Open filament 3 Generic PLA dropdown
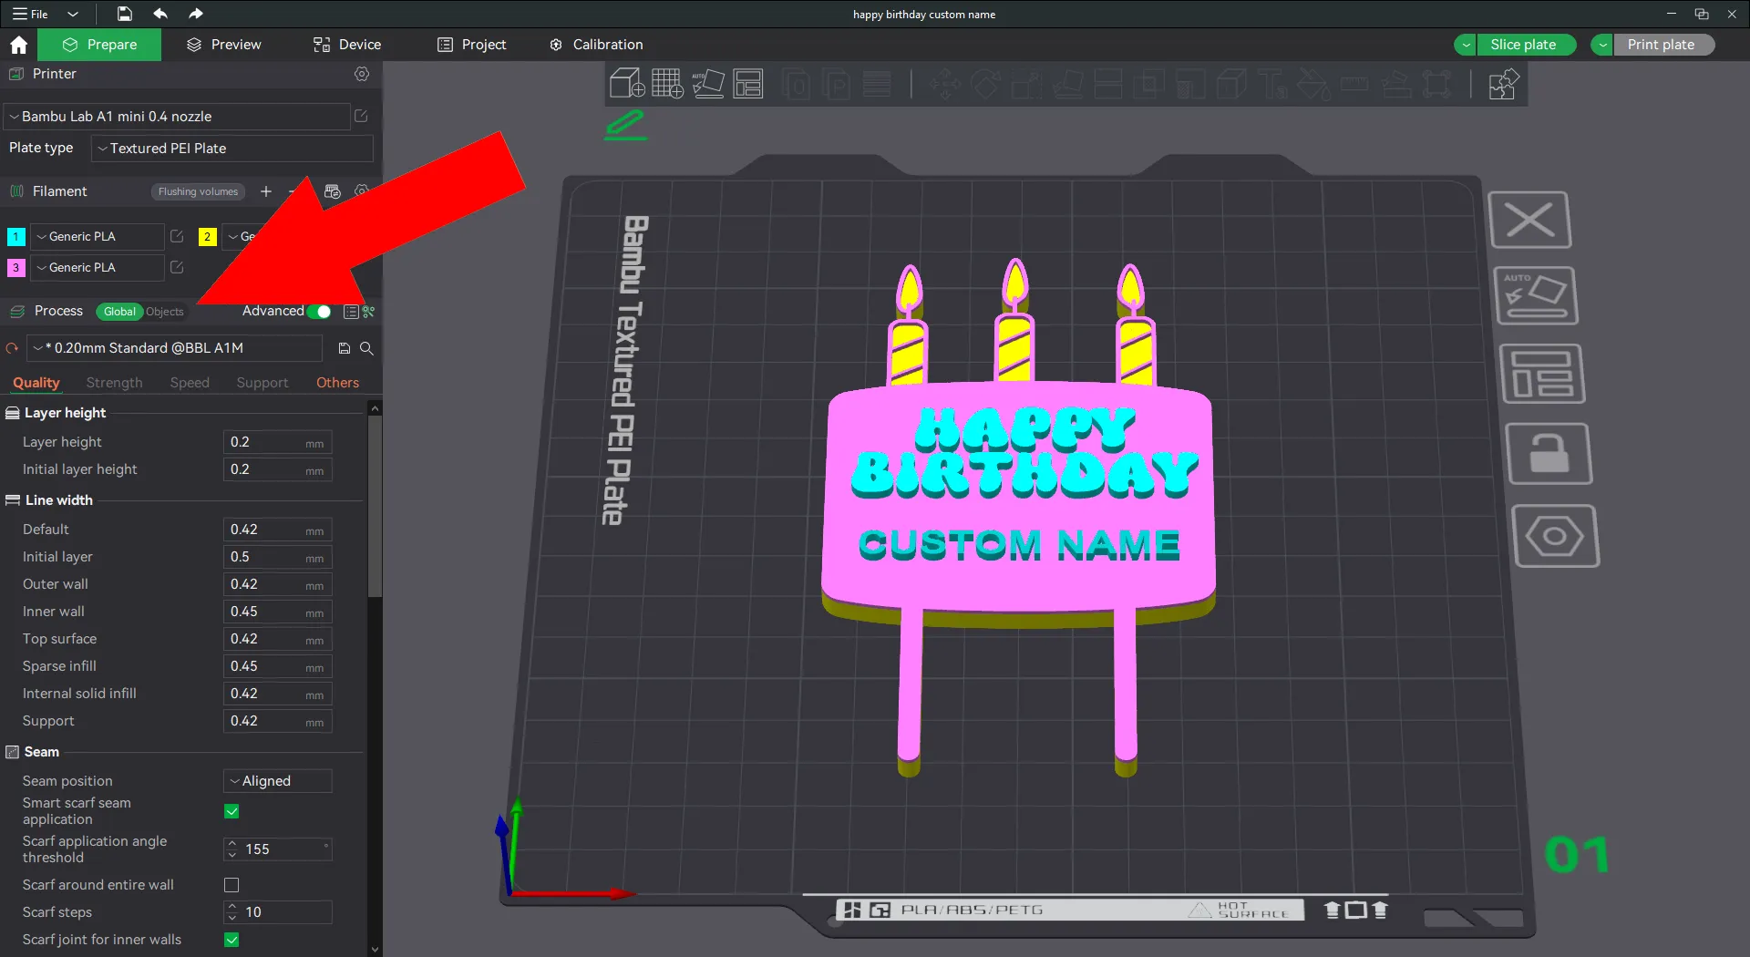The width and height of the screenshot is (1750, 957). [98, 267]
